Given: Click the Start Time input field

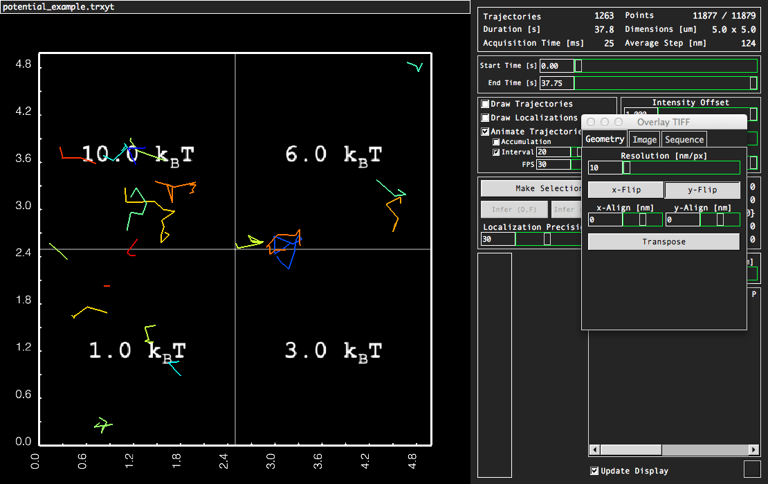Looking at the screenshot, I should [x=557, y=66].
